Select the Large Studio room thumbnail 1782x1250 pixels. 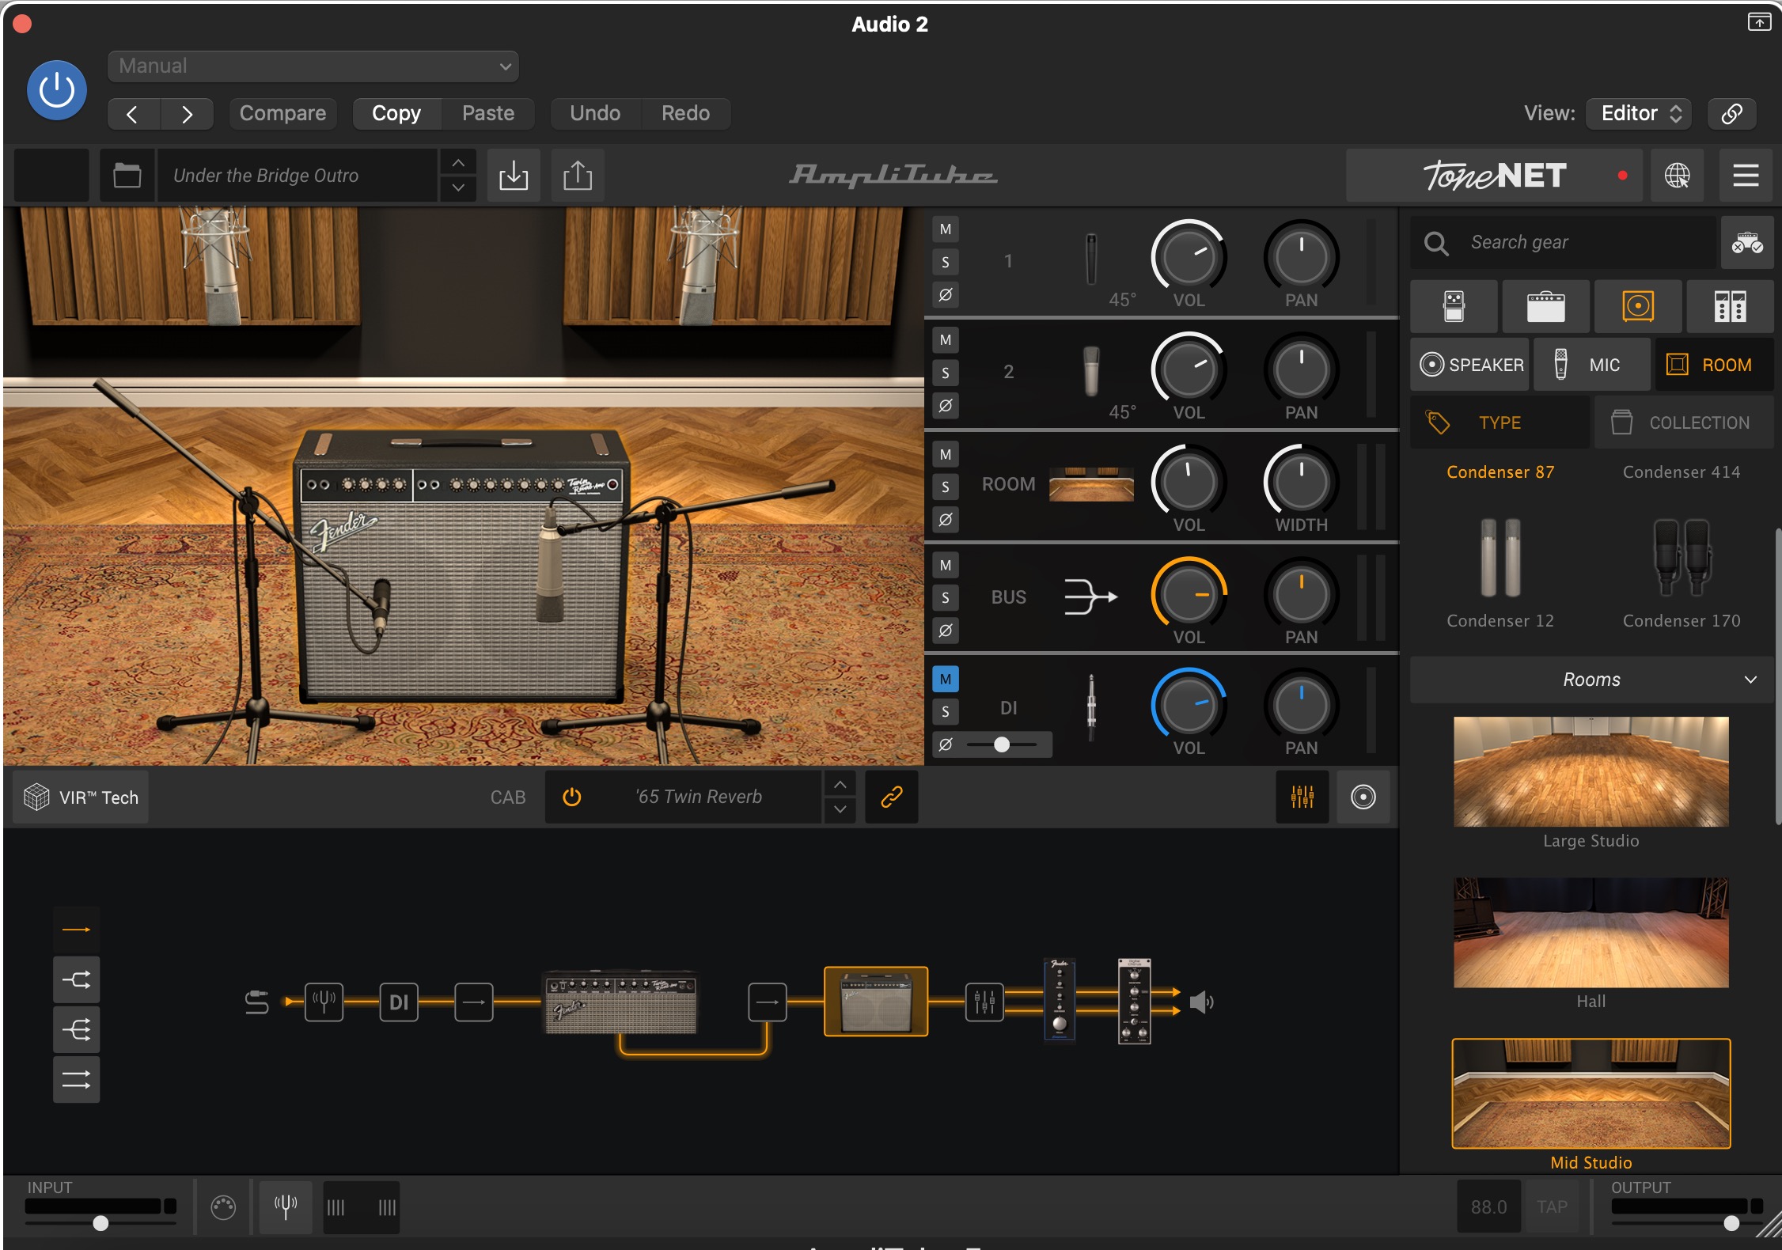pos(1591,772)
